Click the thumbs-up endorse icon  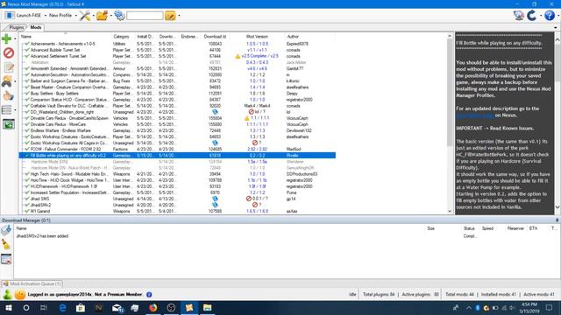click(x=9, y=95)
